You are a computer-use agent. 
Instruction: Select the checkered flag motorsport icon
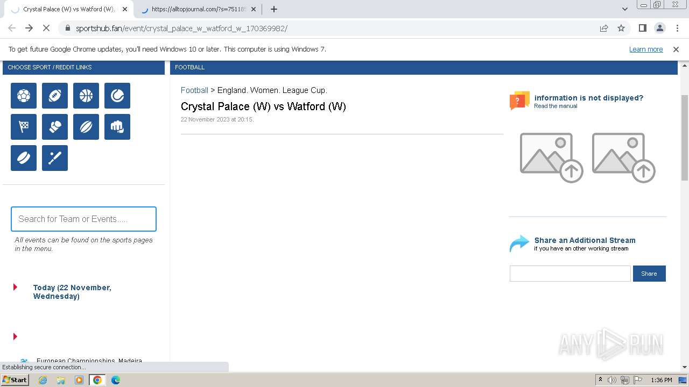(x=24, y=127)
